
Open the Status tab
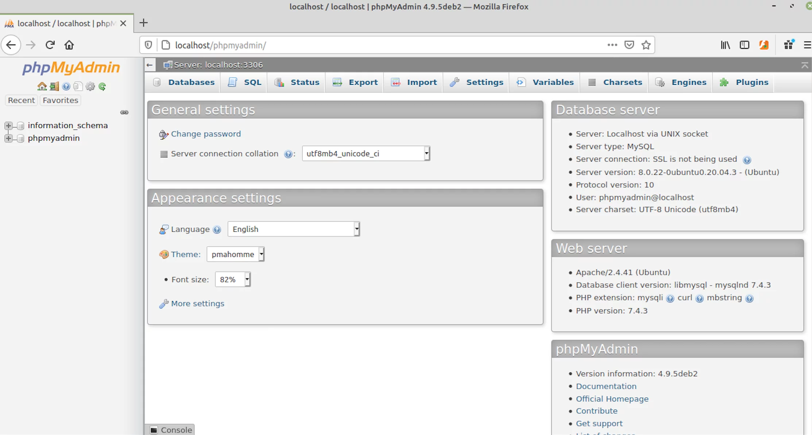[x=297, y=82]
